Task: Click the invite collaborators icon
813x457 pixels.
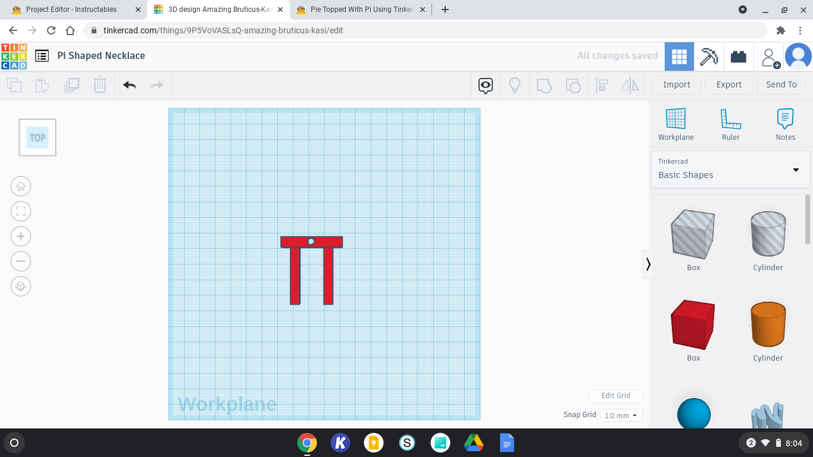Action: click(770, 56)
